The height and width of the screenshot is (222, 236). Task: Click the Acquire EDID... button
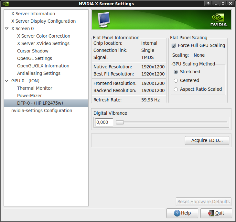coord(207,140)
